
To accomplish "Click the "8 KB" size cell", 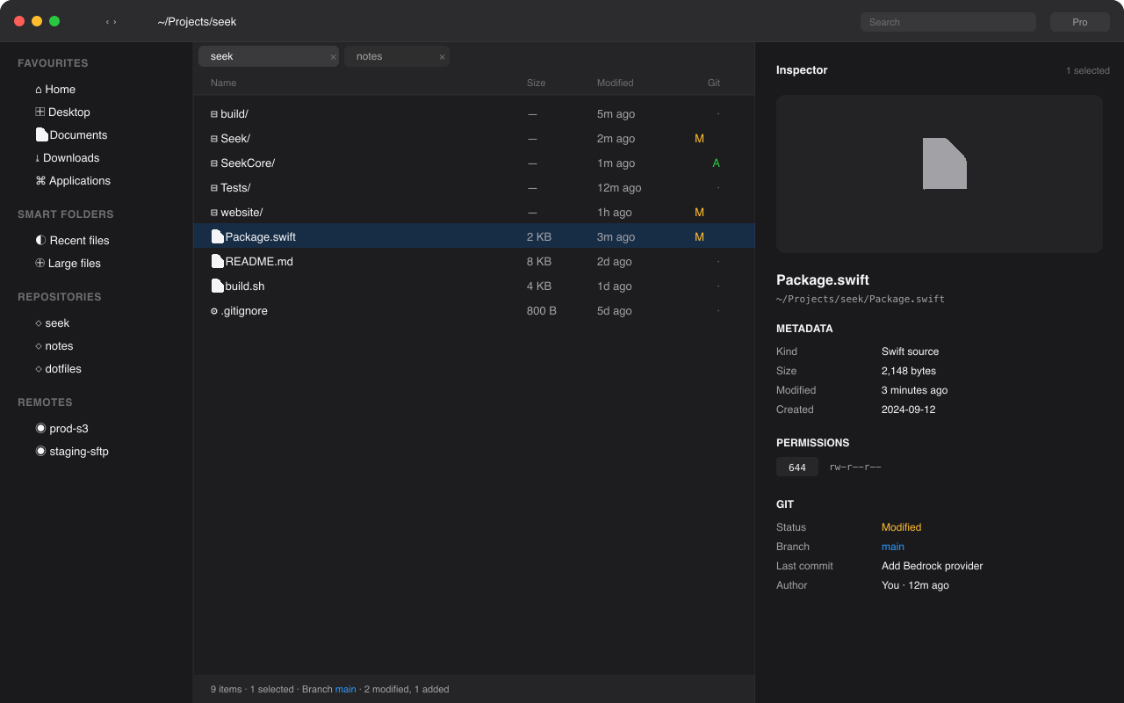I will pyautogui.click(x=539, y=262).
